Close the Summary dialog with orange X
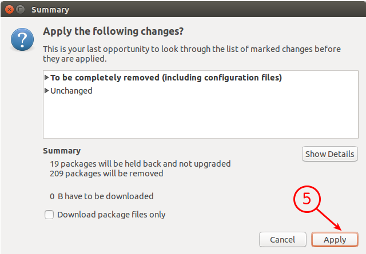The image size is (366, 254). (x=9, y=10)
